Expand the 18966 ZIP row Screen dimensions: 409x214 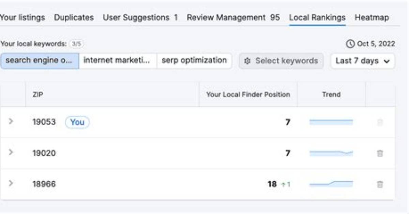pyautogui.click(x=11, y=183)
